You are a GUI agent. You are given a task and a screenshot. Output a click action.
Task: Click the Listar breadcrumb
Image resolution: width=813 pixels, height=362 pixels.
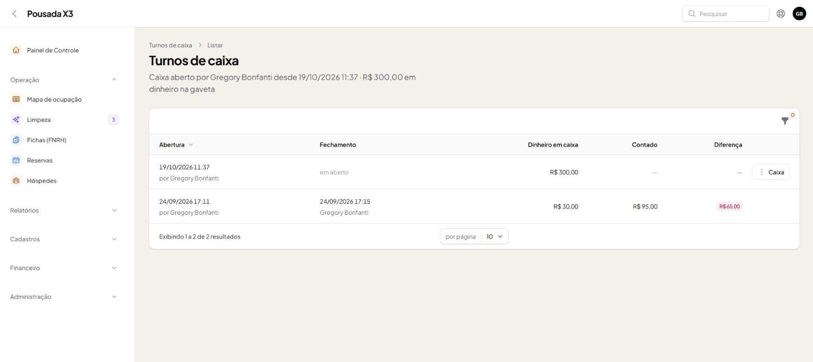click(x=215, y=45)
